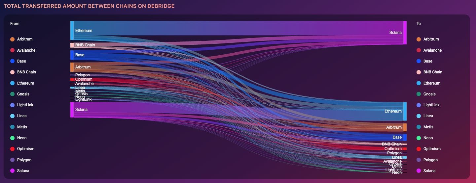This screenshot has height=183, width=476.
Task: Click Metis teal dot in From legend
Action: point(13,127)
